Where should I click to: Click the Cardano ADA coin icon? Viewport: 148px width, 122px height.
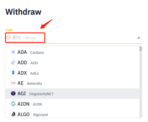pos(13,52)
